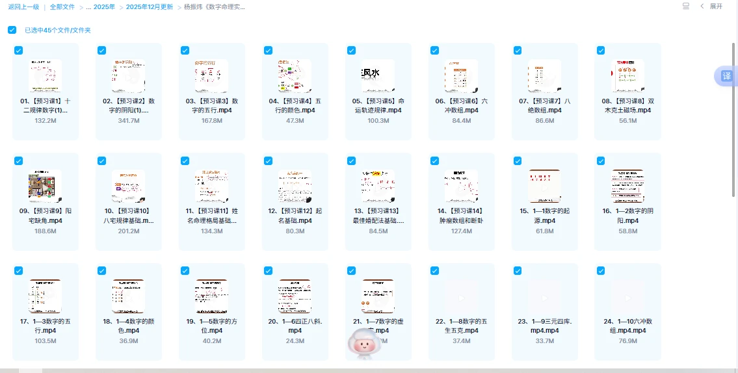Viewport: 738px width, 373px height.
Task: Click the assistant mascot character icon
Action: coord(364,344)
